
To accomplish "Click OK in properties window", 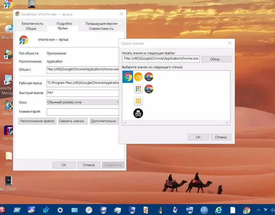I will pos(64,165).
